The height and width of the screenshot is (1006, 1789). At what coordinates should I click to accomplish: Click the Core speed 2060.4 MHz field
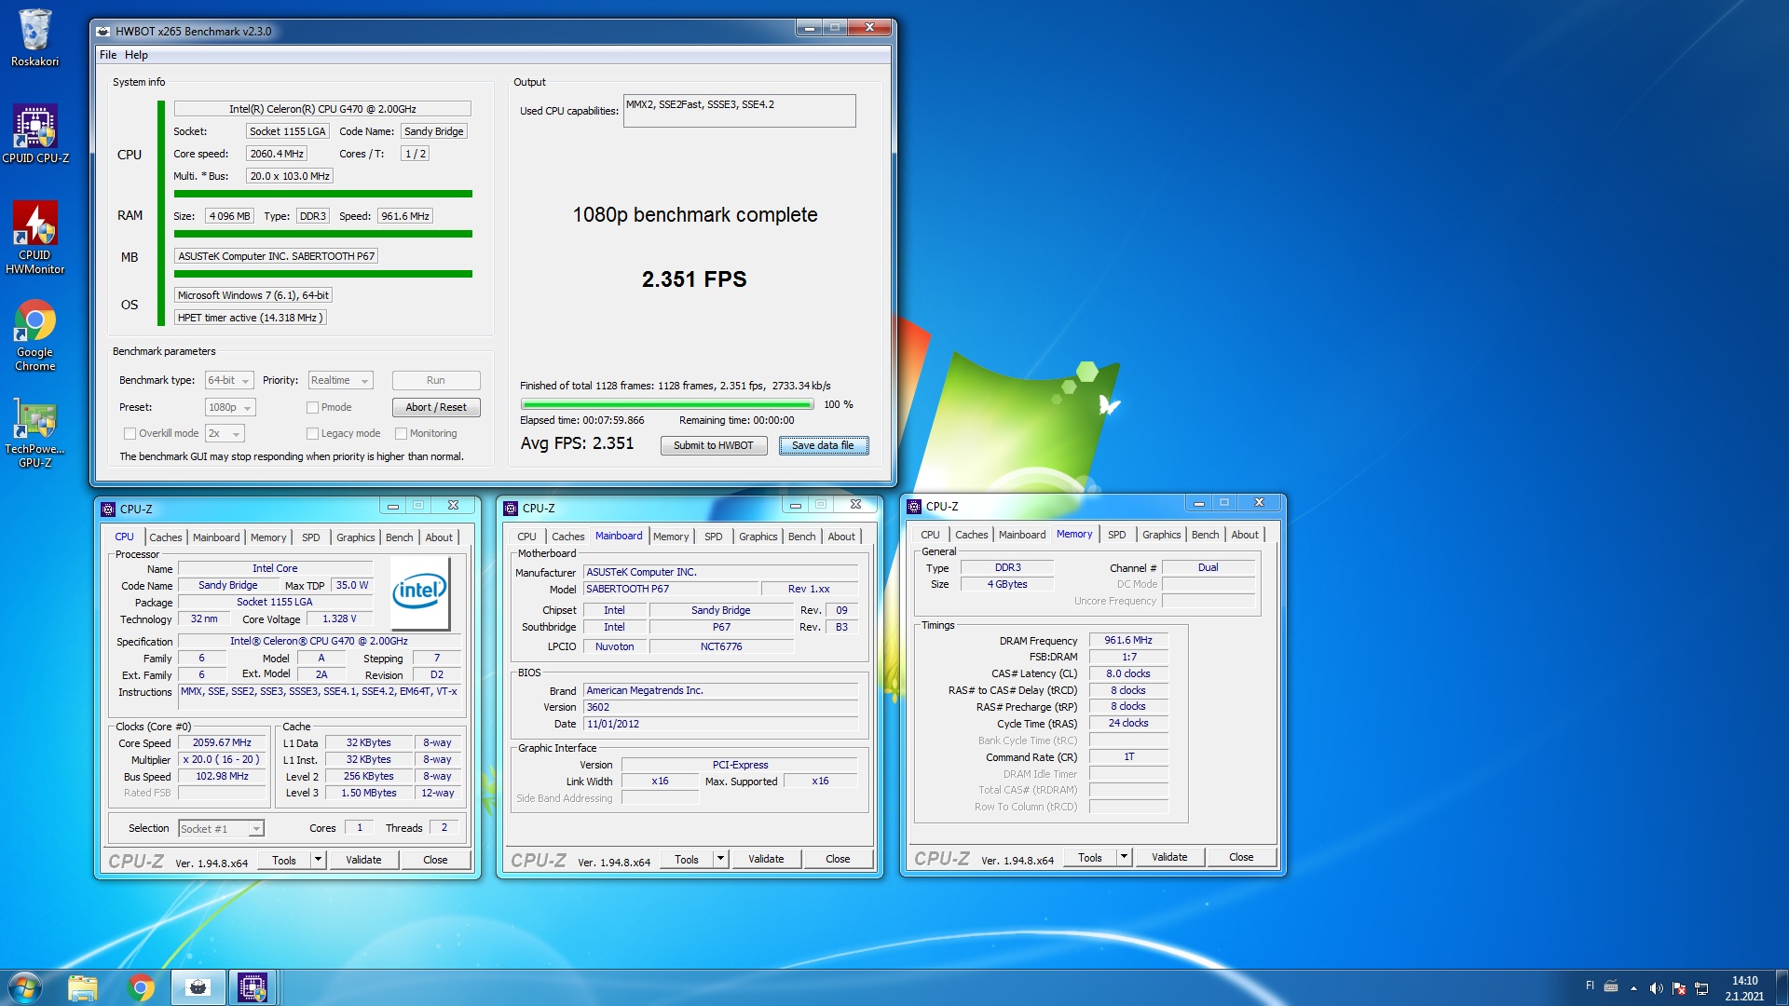coord(277,154)
